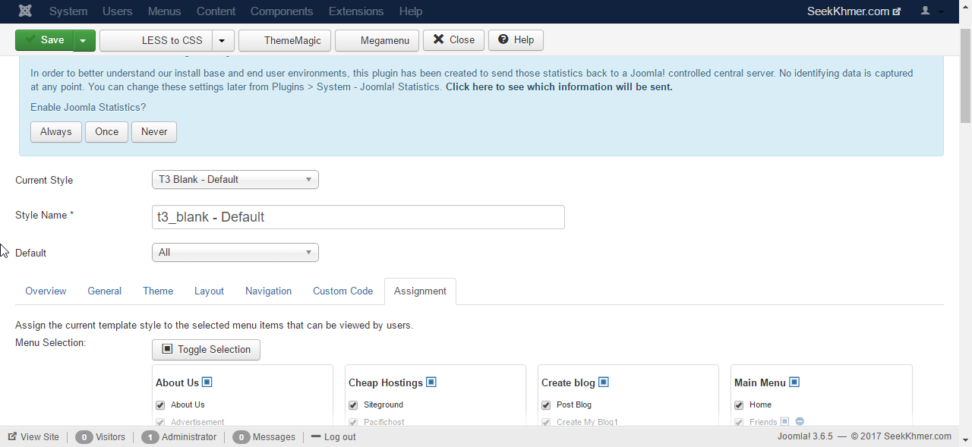The image size is (972, 447).
Task: Toggle selection for About Us menu group
Action: (207, 382)
